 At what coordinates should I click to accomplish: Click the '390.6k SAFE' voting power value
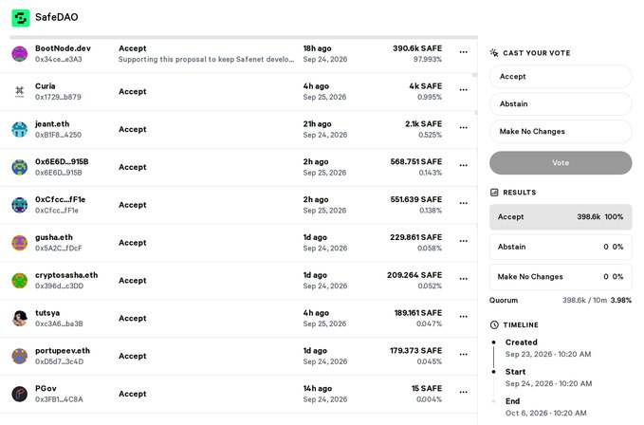[417, 48]
